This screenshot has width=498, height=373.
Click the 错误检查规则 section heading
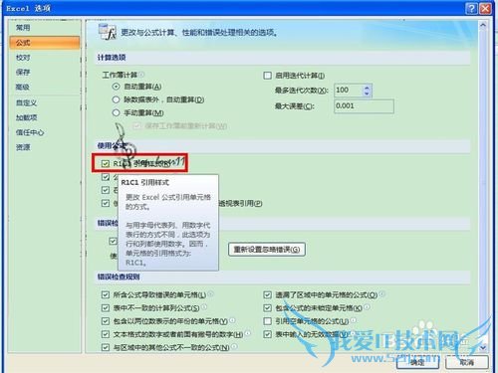(119, 277)
